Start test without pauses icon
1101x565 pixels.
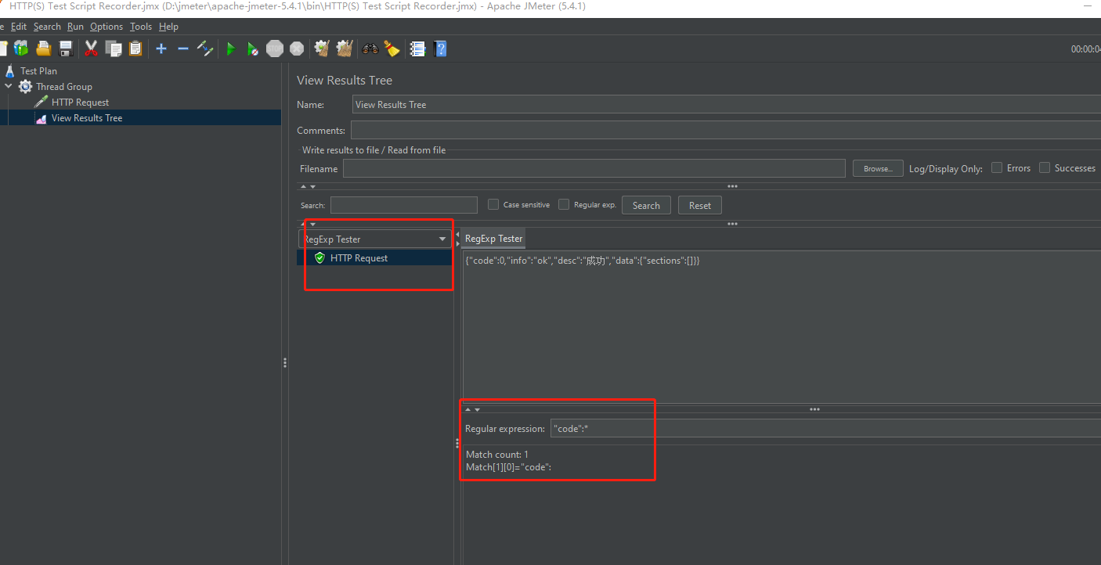point(252,49)
